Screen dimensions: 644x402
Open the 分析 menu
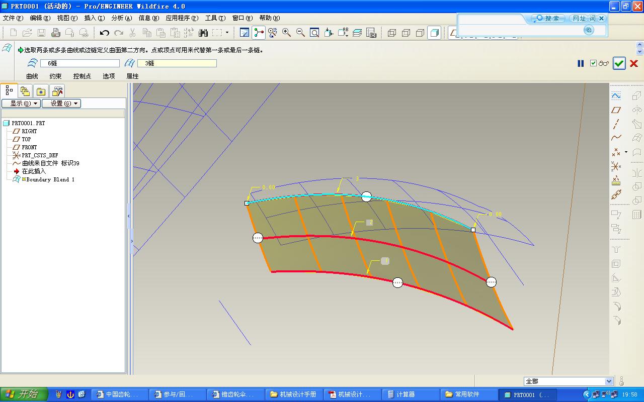tap(122, 18)
